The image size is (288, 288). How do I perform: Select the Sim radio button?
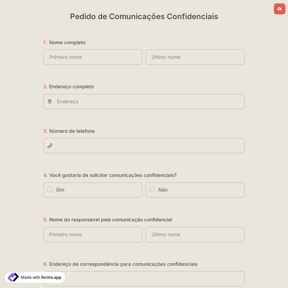click(x=50, y=190)
